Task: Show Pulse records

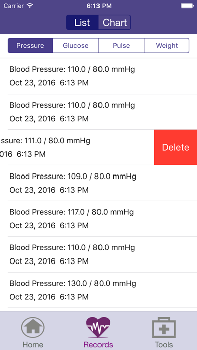Action: click(x=122, y=46)
